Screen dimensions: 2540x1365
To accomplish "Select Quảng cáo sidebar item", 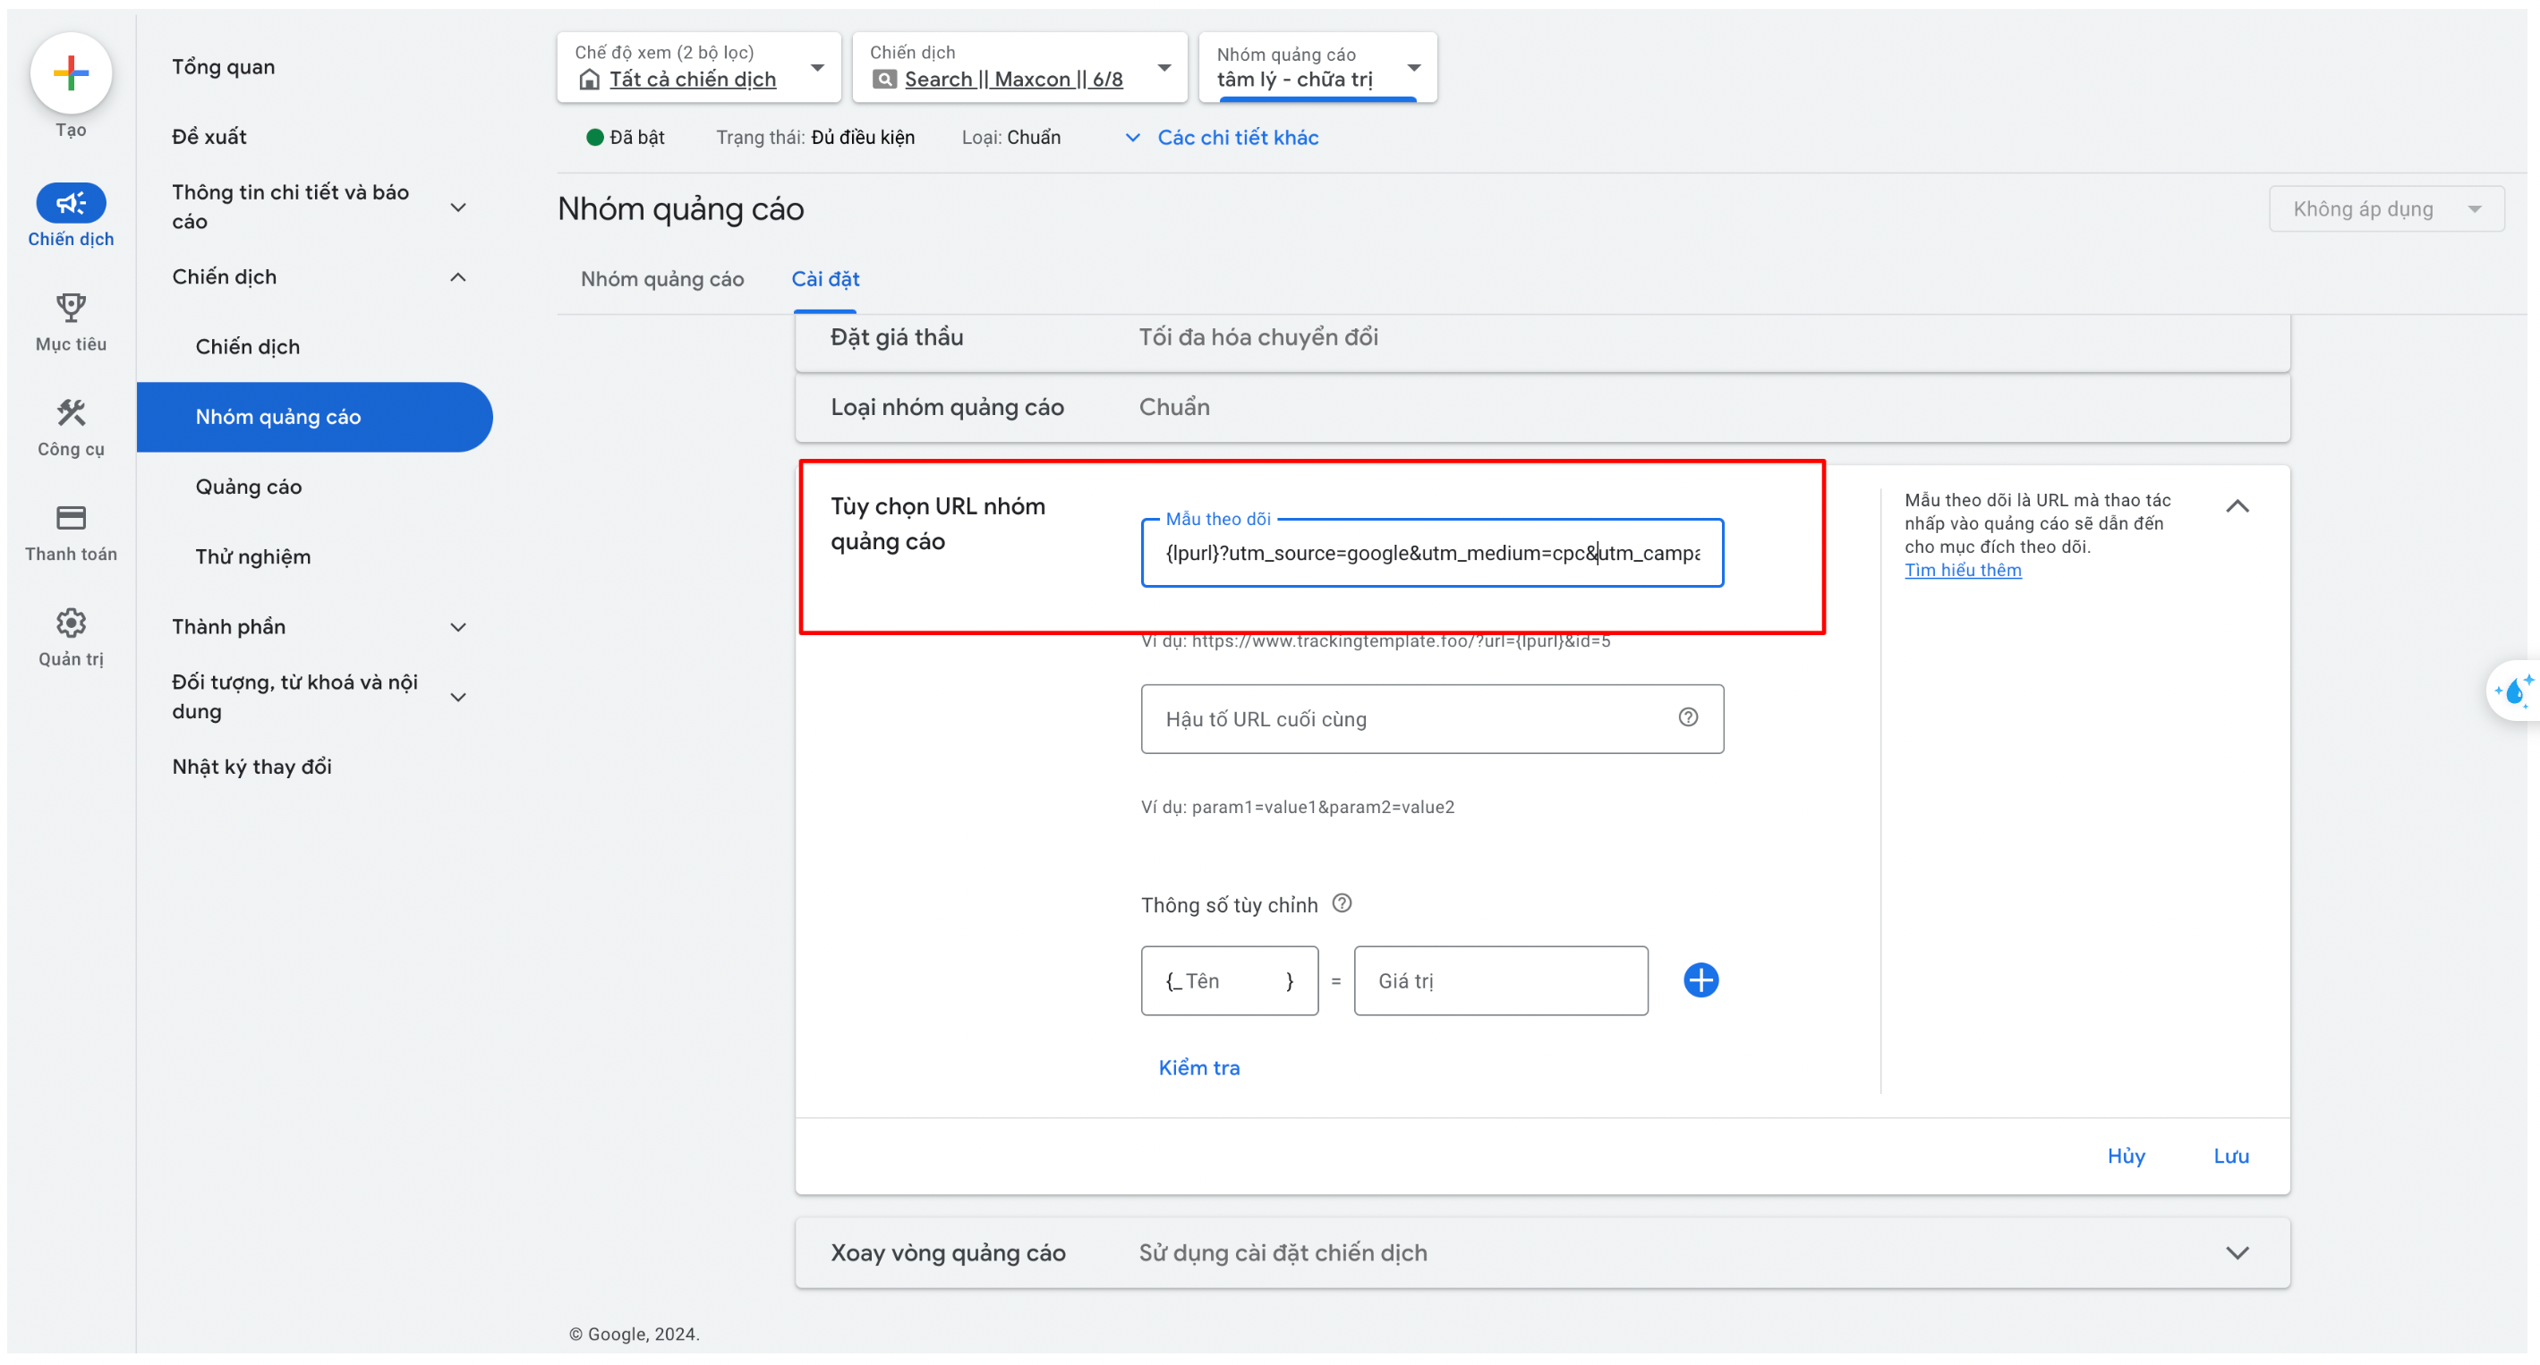I will (249, 487).
